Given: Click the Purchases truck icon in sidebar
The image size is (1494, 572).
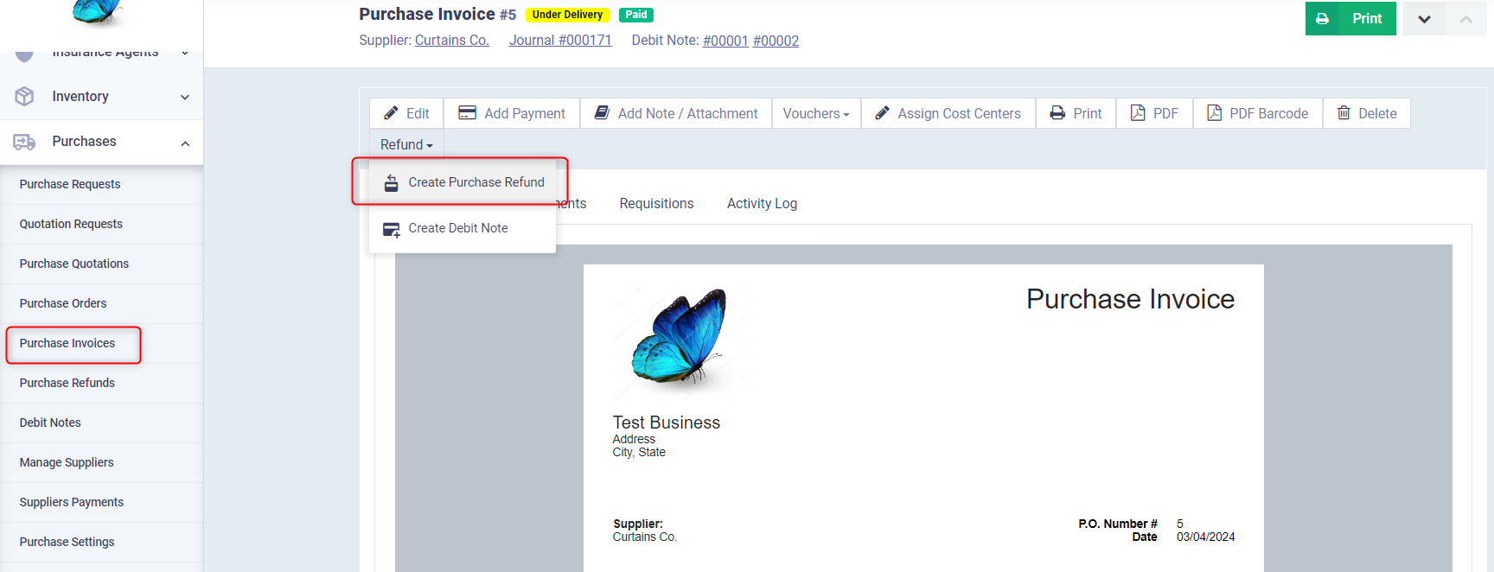Looking at the screenshot, I should 24,142.
